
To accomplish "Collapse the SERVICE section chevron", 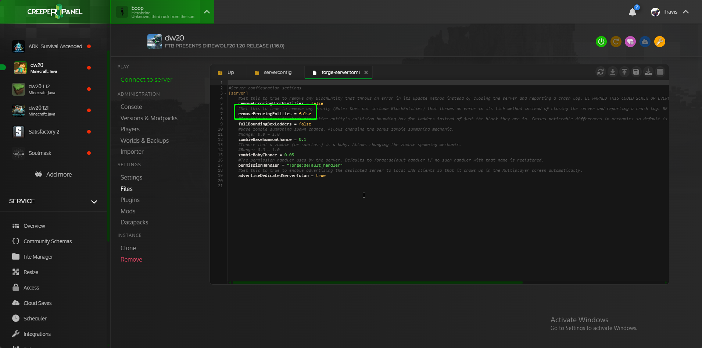I will click(x=94, y=202).
